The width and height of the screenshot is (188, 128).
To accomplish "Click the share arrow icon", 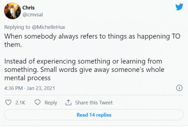I will click(68, 103).
